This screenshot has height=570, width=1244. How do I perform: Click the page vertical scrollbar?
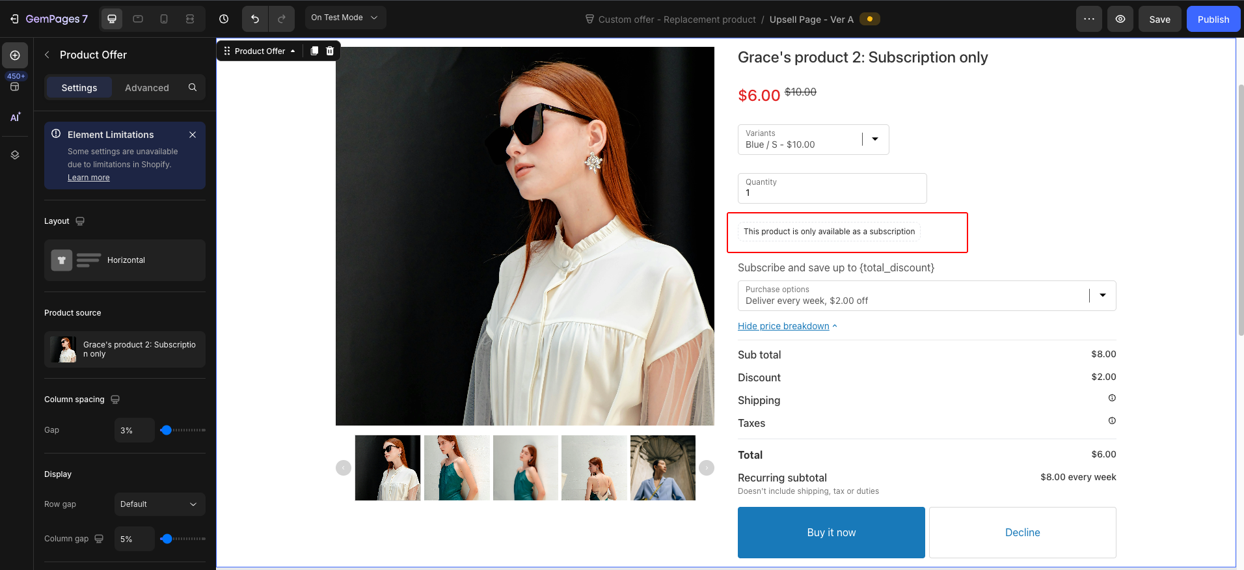point(1241,210)
